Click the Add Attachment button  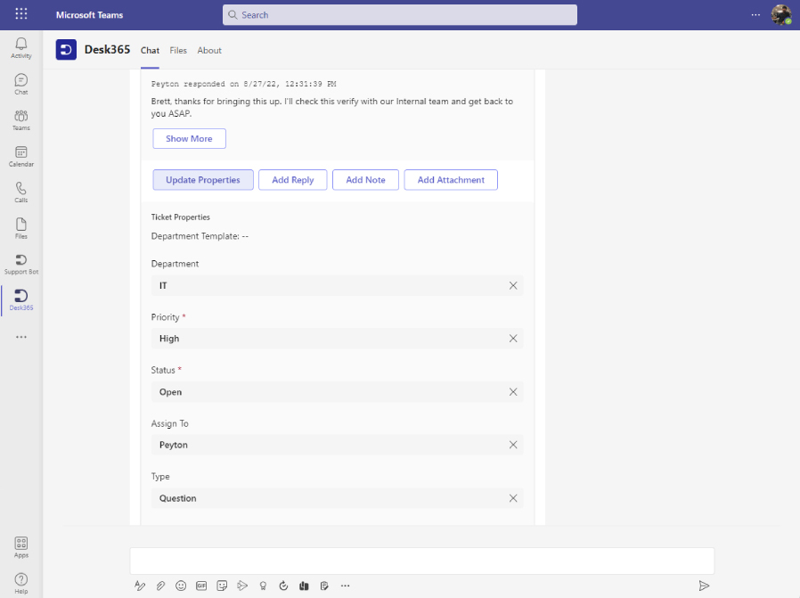tap(451, 180)
